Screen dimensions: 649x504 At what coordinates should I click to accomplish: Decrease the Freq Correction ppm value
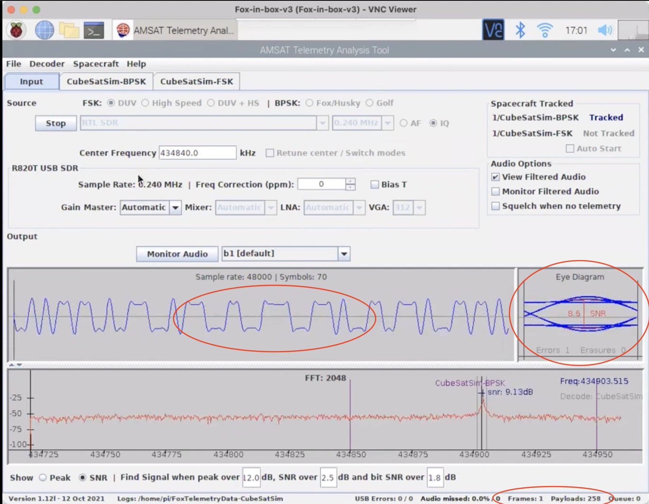pyautogui.click(x=351, y=187)
